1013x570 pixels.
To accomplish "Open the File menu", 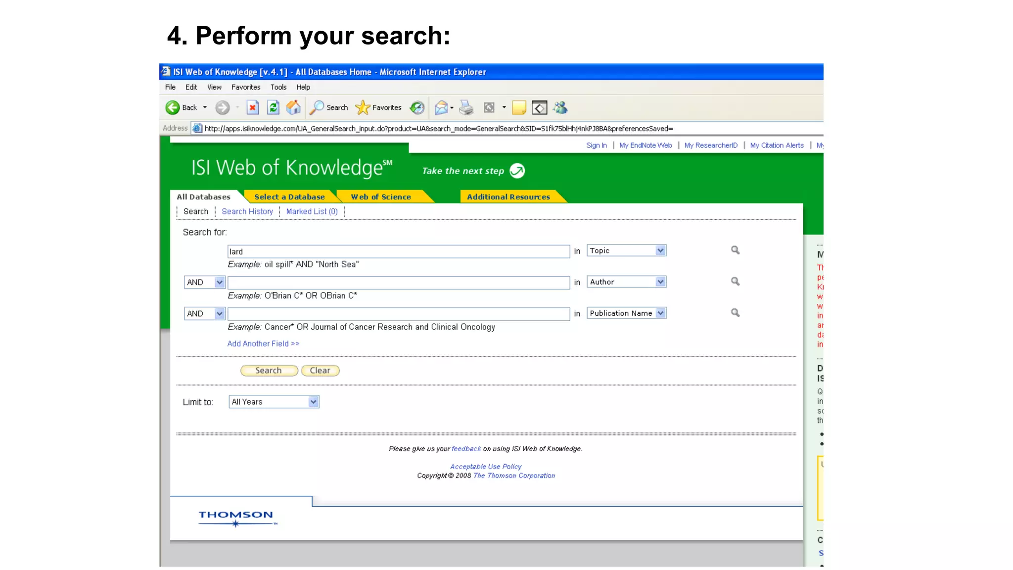I will [x=170, y=87].
